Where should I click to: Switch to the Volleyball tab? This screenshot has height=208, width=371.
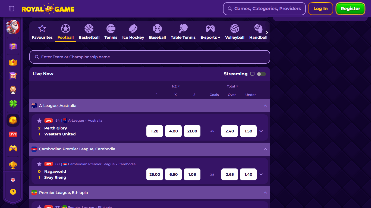click(235, 32)
